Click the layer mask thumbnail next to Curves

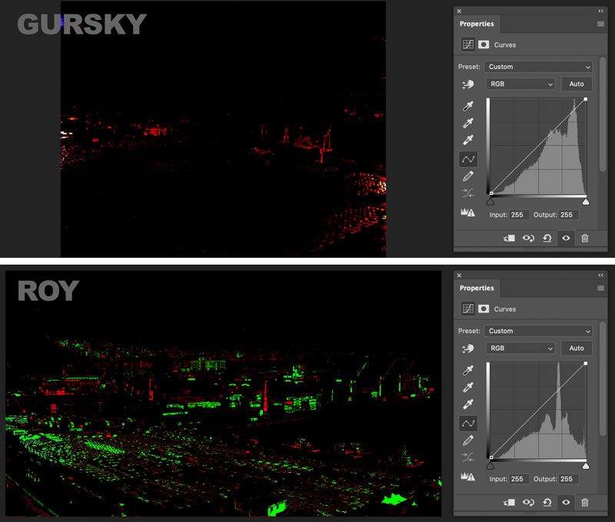(484, 45)
